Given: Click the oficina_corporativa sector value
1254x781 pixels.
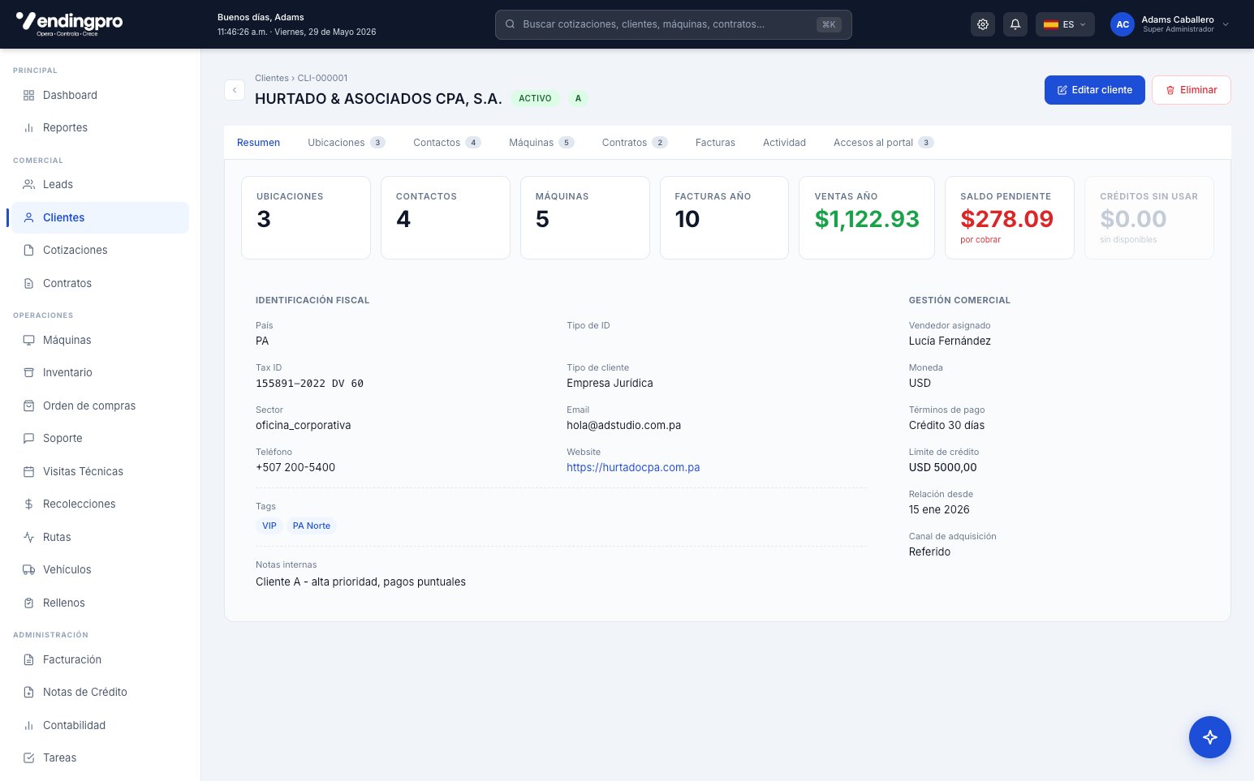Looking at the screenshot, I should 304,426.
